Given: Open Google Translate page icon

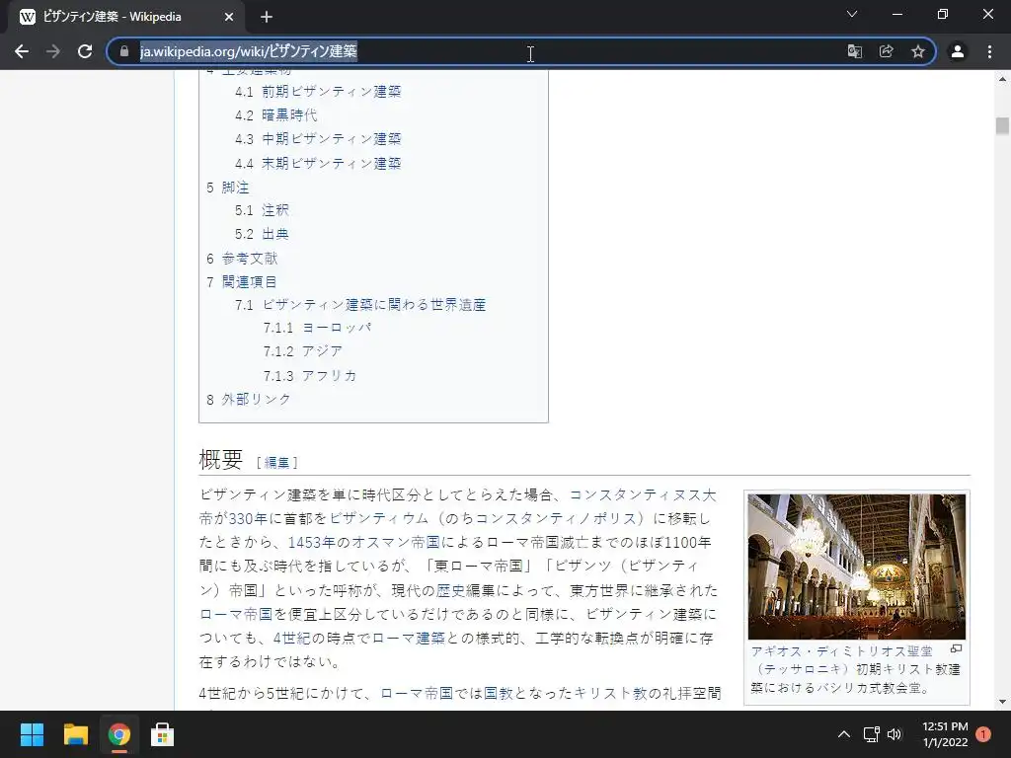Looking at the screenshot, I should click(854, 51).
